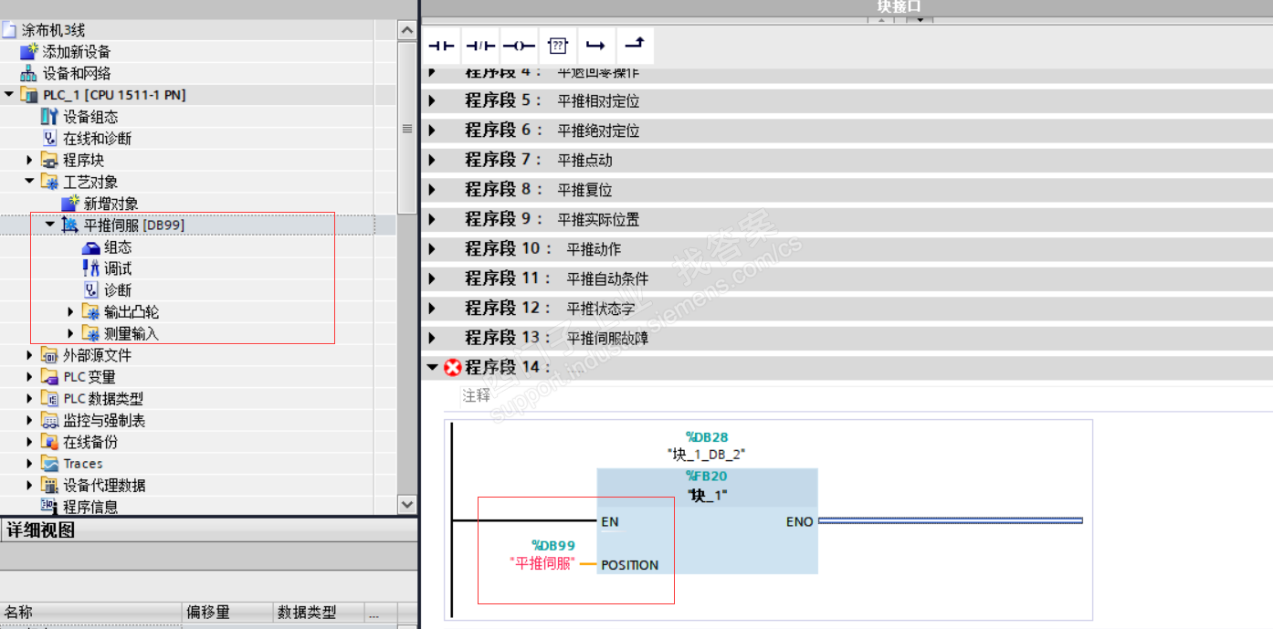Click the 在线和诊断 diagnostics icon
This screenshot has height=629, width=1273.
point(49,138)
